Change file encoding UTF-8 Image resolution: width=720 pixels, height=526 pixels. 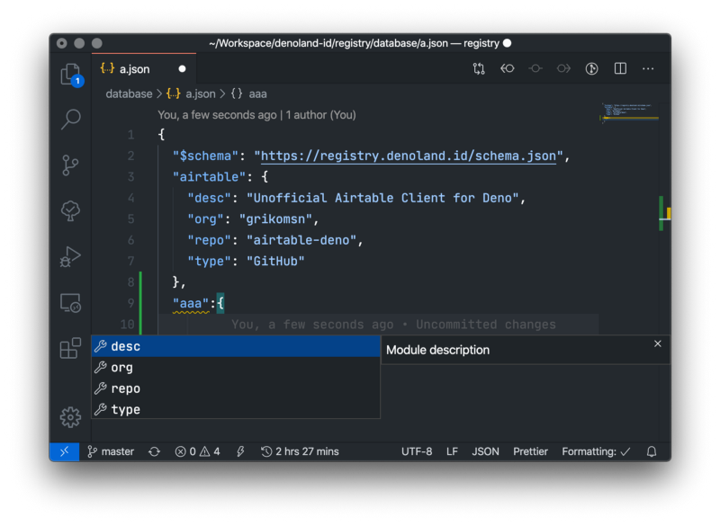(417, 451)
